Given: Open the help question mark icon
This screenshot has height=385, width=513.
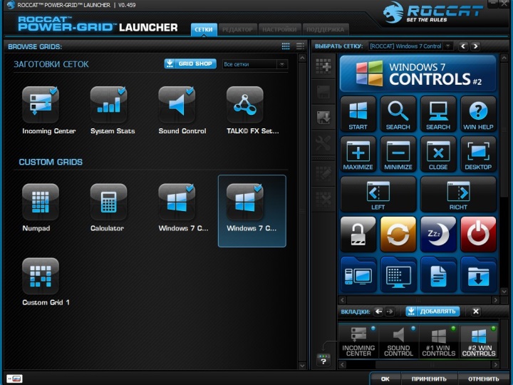Looking at the screenshot, I should tap(323, 360).
